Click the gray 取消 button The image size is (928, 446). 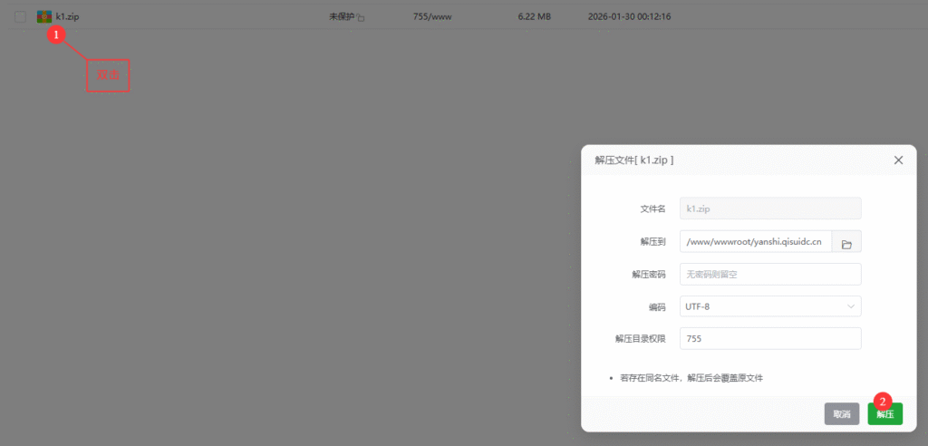(x=842, y=414)
